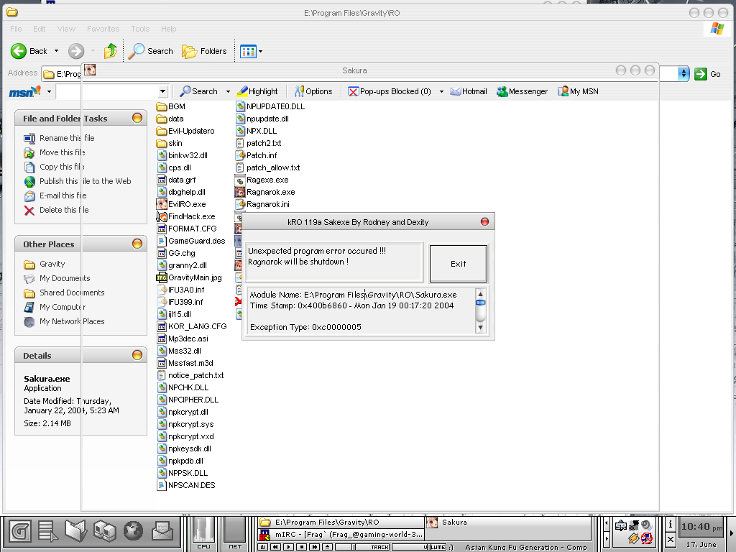Select data.grf file icon
This screenshot has height=552, width=736.
click(162, 180)
